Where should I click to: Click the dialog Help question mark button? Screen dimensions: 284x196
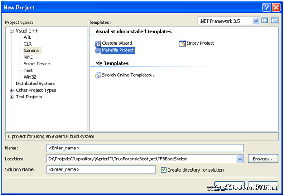point(266,7)
